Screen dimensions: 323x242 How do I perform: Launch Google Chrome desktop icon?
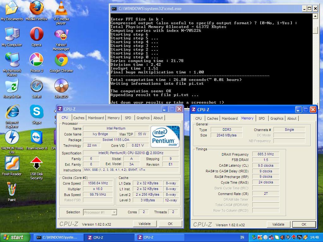61,62
